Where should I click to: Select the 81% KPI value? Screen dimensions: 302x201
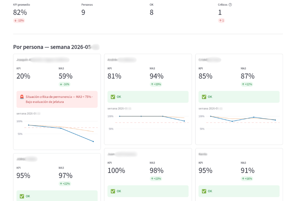[x=114, y=76]
